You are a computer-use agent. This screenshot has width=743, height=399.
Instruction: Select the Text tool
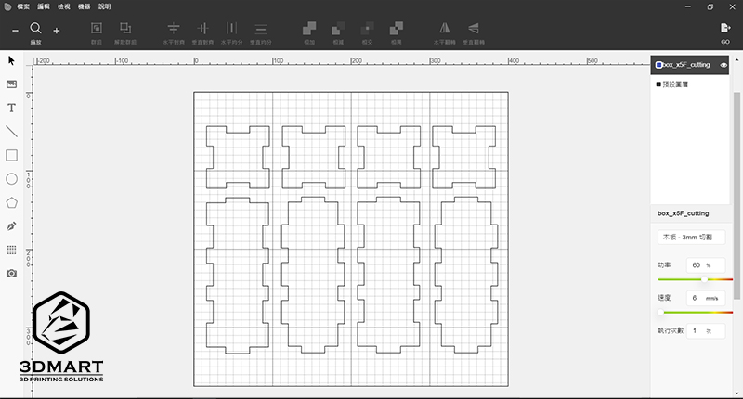[x=12, y=108]
